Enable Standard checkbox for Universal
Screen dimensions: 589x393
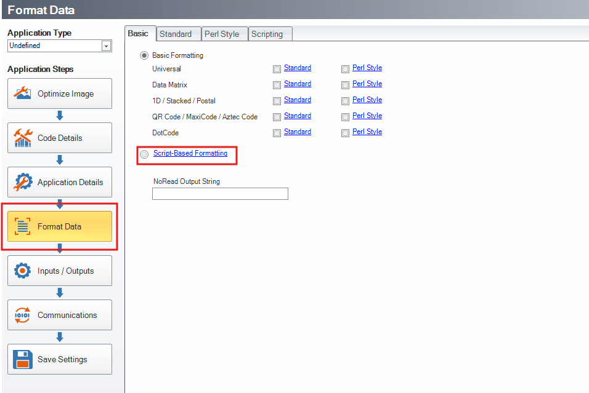[277, 69]
